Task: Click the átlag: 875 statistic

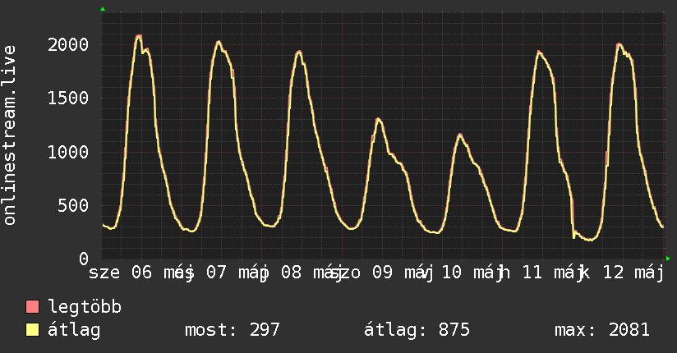Action: click(x=417, y=331)
